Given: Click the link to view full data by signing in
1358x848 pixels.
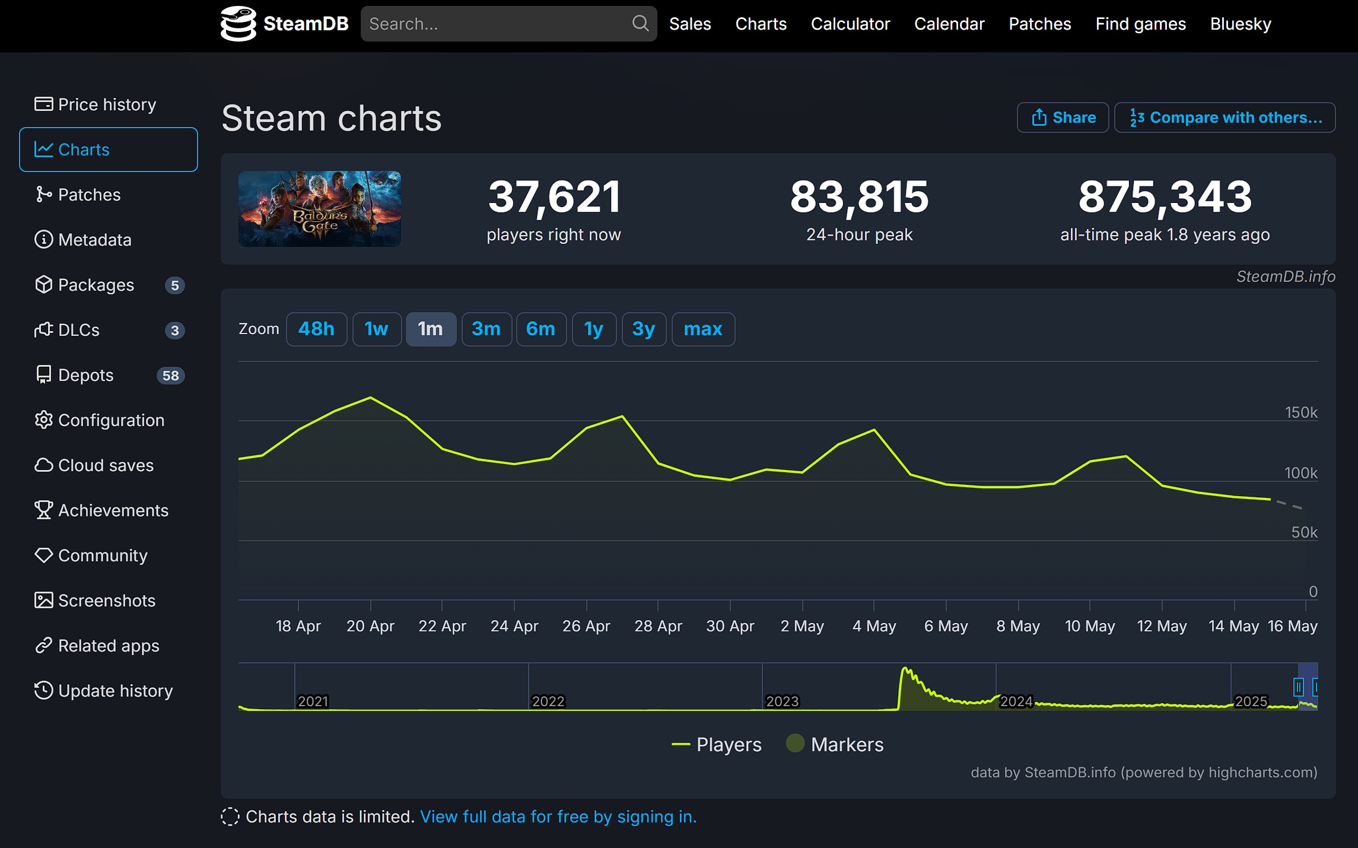Looking at the screenshot, I should point(558,817).
